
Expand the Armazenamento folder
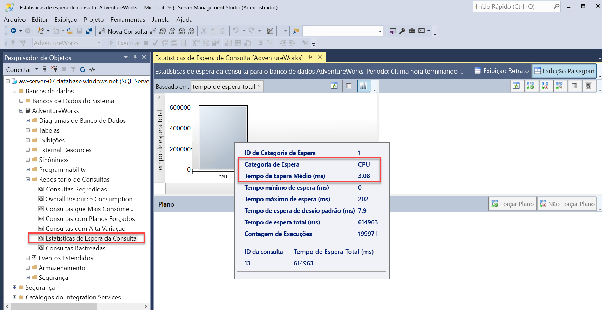[x=28, y=268]
